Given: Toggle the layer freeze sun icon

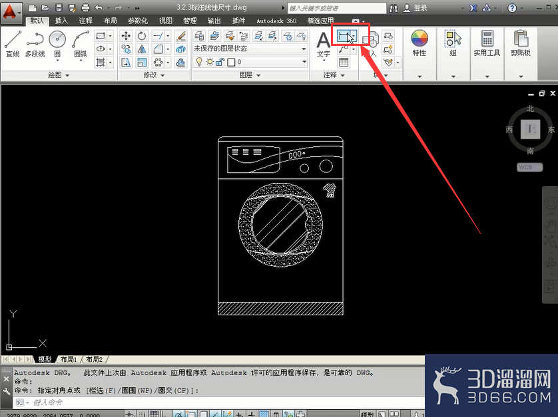Looking at the screenshot, I should [x=210, y=63].
